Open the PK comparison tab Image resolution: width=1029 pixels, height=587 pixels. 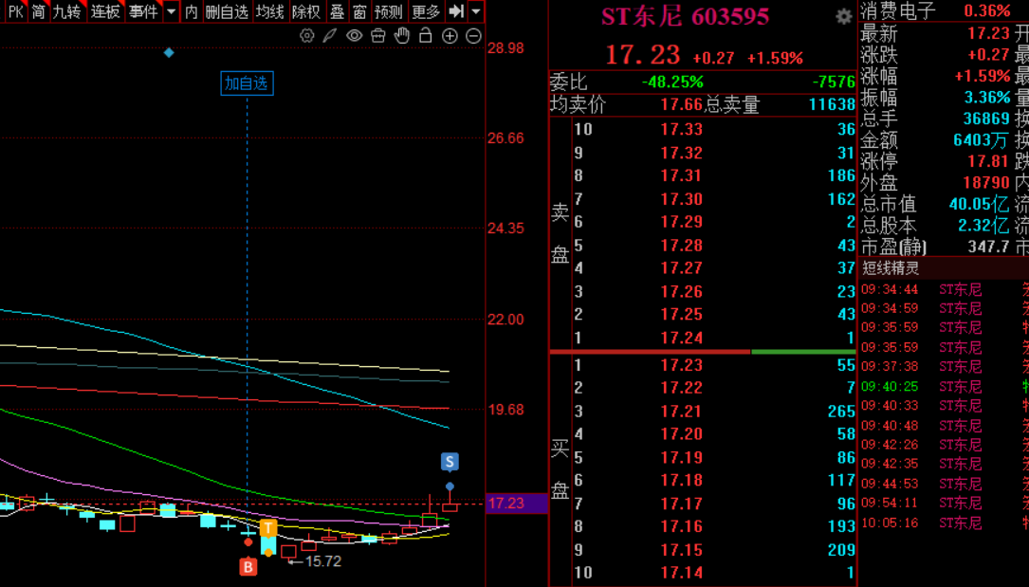click(15, 11)
